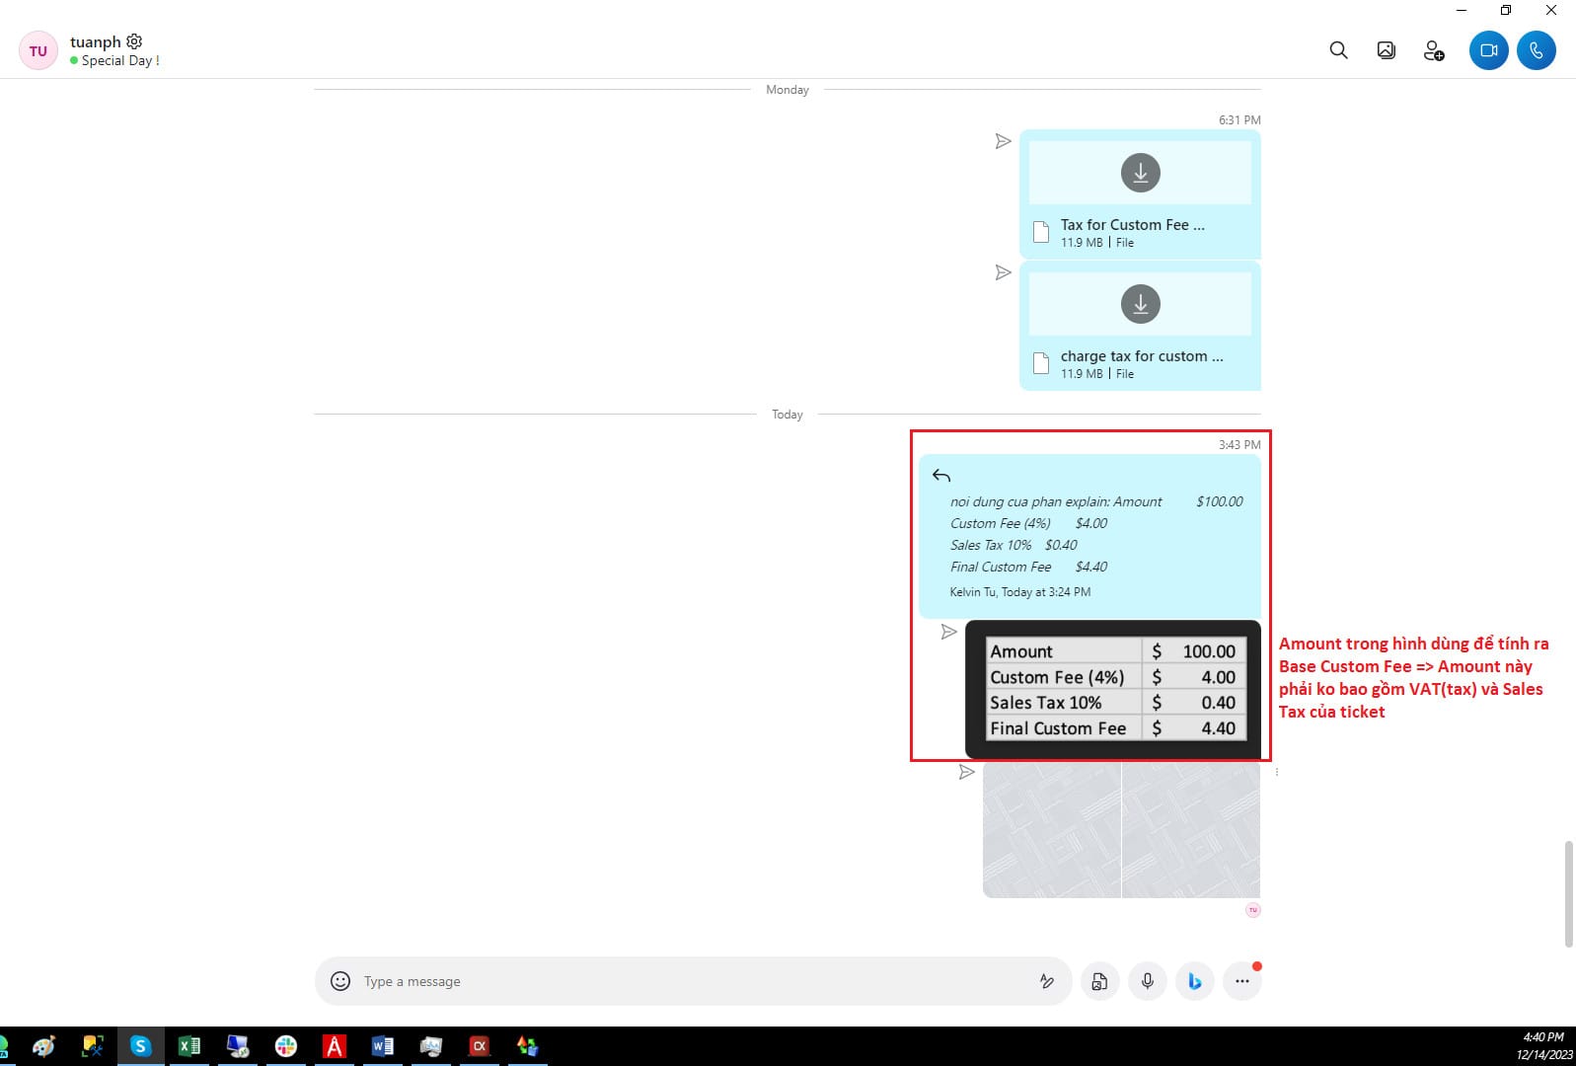
Task: Expand the more options ellipsis menu
Action: pyautogui.click(x=1241, y=981)
